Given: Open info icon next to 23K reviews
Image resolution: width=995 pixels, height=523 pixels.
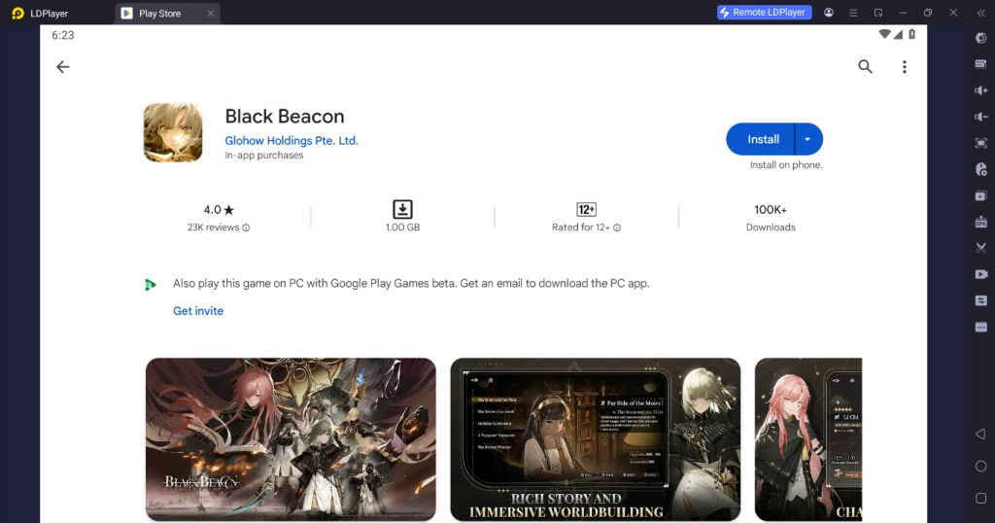Looking at the screenshot, I should coord(246,227).
